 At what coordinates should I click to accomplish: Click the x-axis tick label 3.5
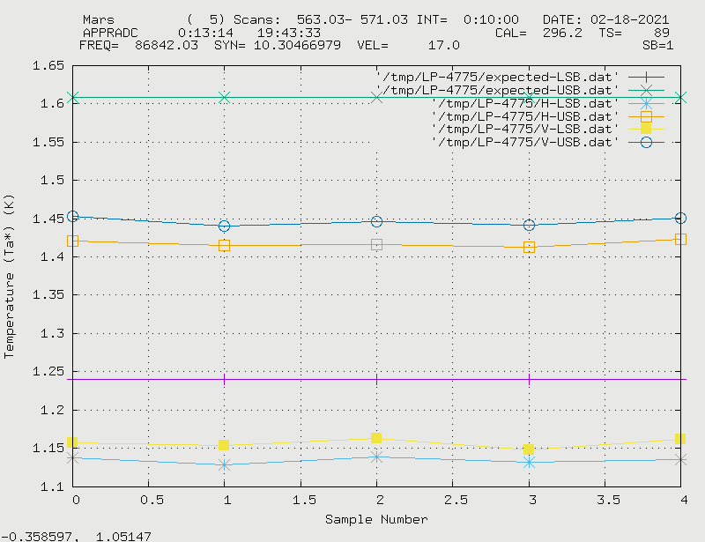coord(608,500)
